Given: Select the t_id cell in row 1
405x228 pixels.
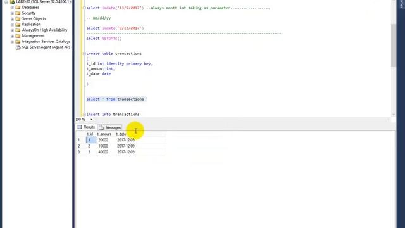Looking at the screenshot, I should (91, 140).
